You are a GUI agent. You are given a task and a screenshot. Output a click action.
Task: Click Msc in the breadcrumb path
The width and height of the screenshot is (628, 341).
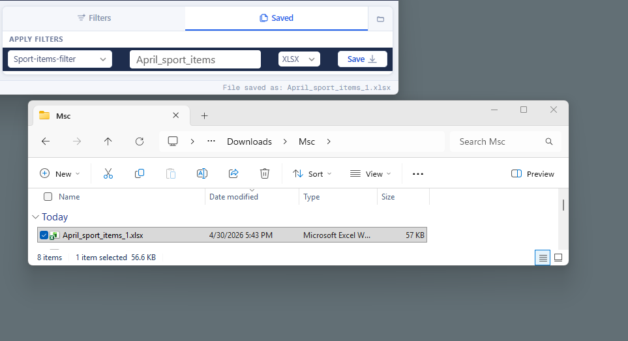307,141
